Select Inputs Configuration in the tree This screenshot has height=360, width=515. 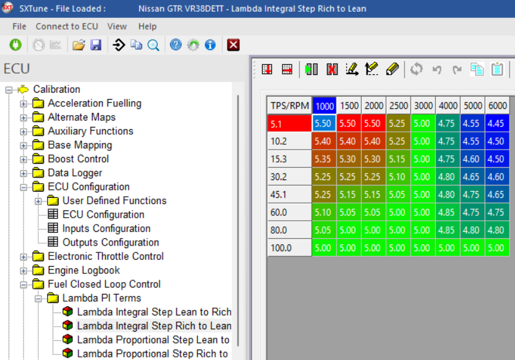106,228
